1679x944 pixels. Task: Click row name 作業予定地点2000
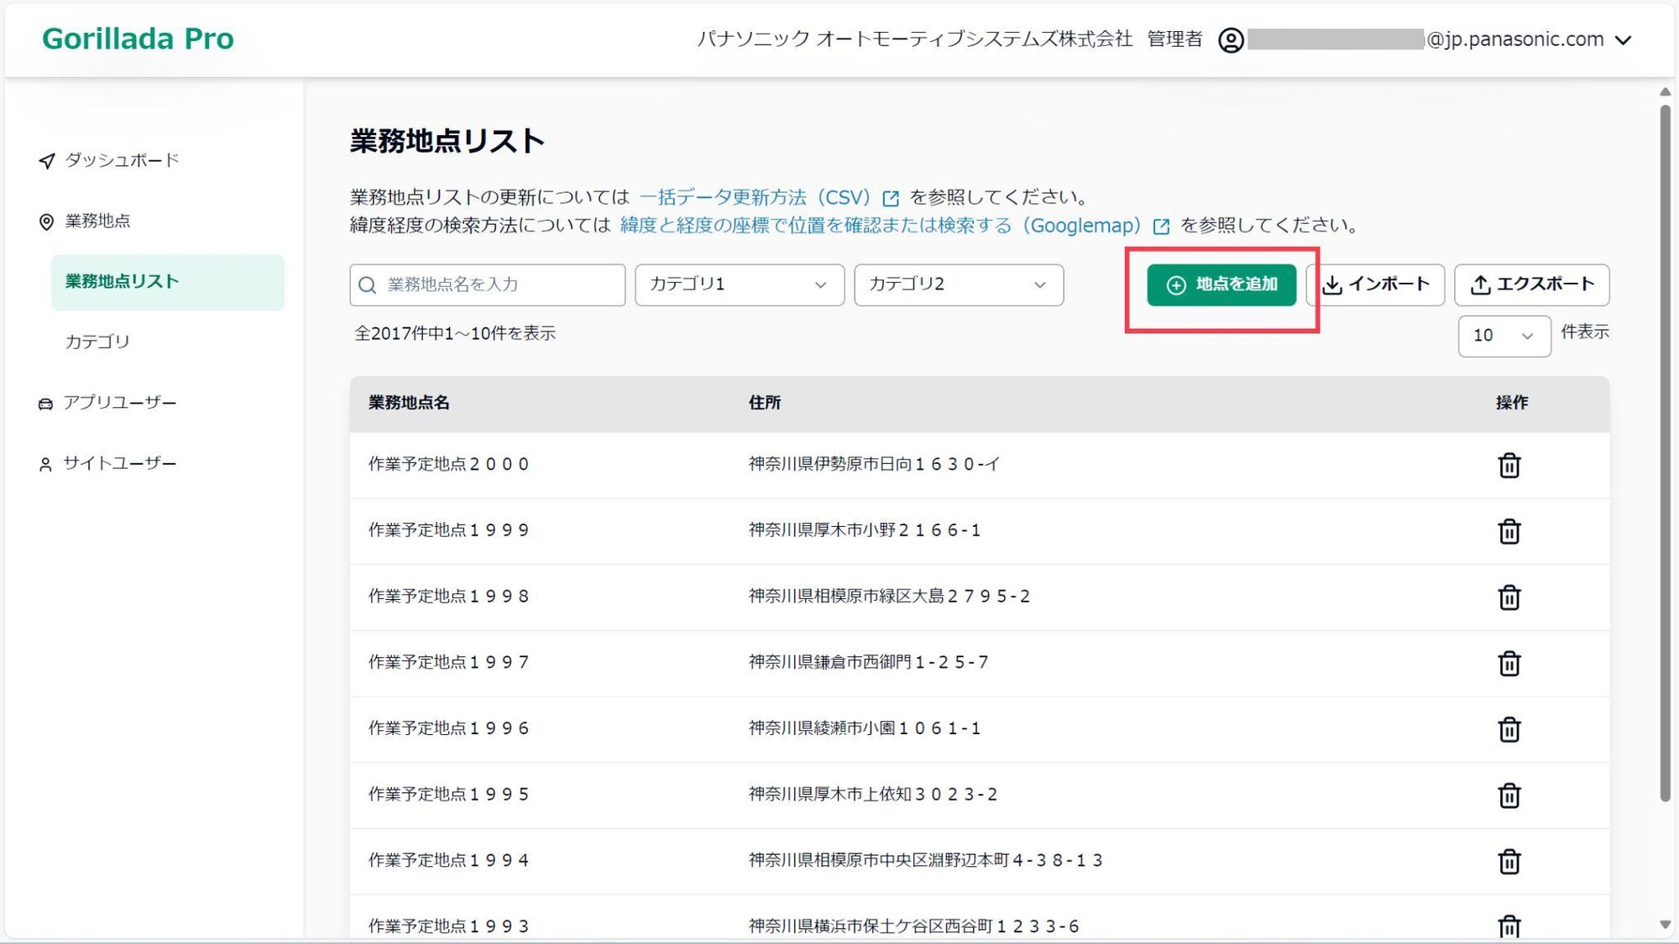(449, 464)
